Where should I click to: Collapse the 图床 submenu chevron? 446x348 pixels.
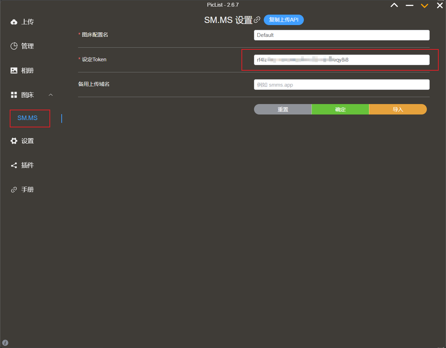(51, 95)
